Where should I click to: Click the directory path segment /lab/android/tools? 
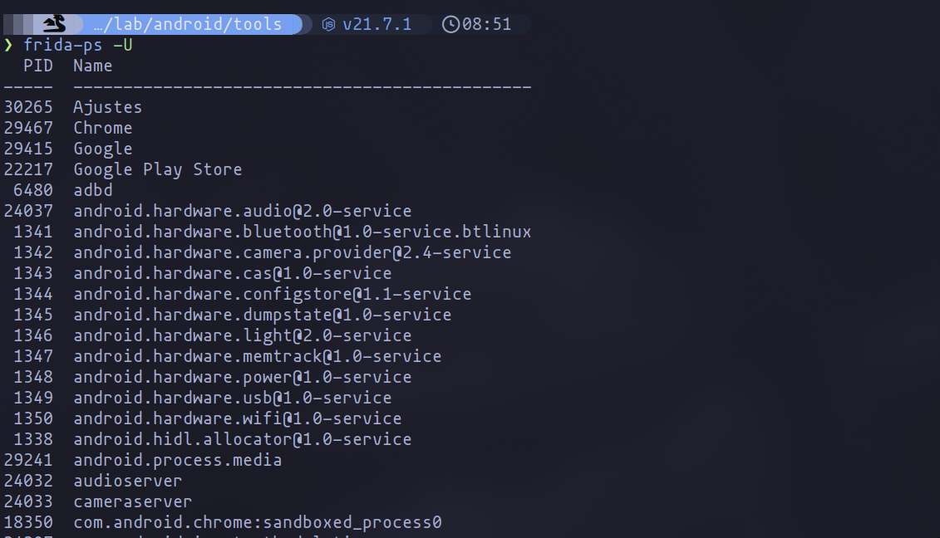193,24
